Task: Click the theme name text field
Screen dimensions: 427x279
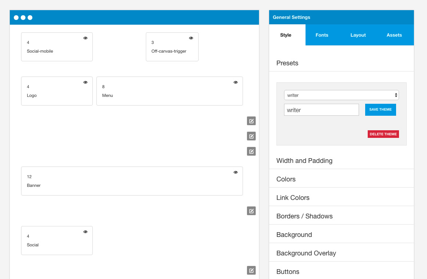Action: pos(321,110)
